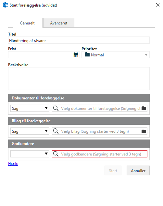Click search magnifier in documents field
The image size is (163, 206).
coord(56,108)
